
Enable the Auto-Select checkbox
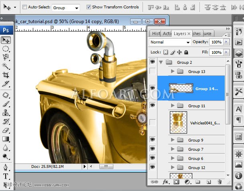point(24,7)
